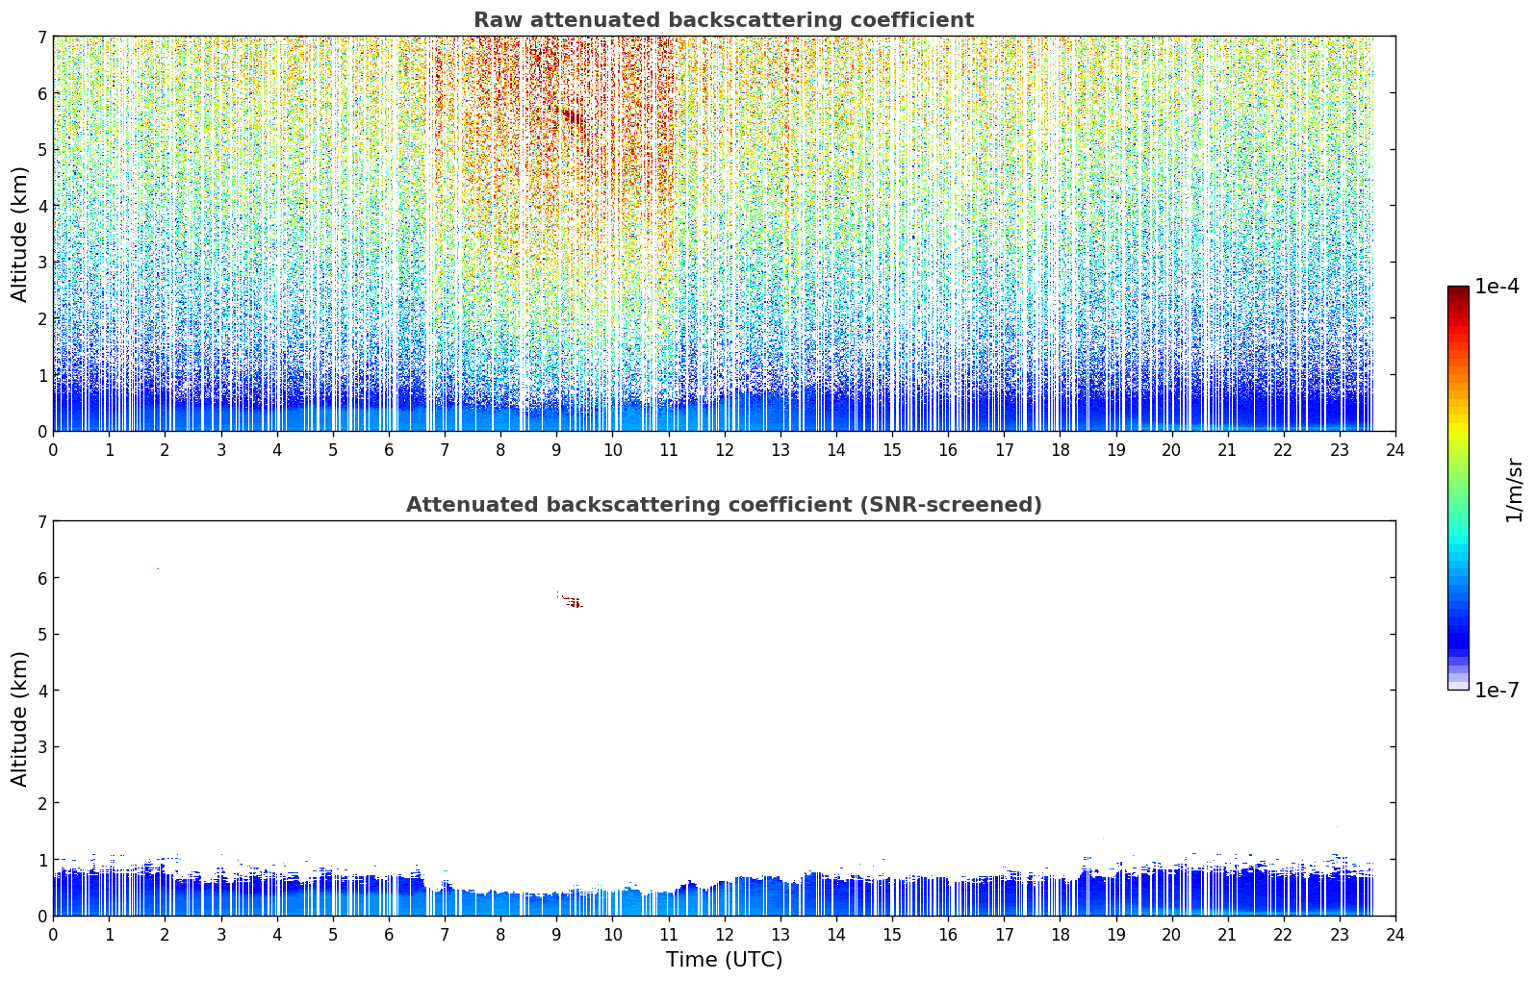Click the lower plot's 'Altitude (km)' label

click(x=20, y=718)
